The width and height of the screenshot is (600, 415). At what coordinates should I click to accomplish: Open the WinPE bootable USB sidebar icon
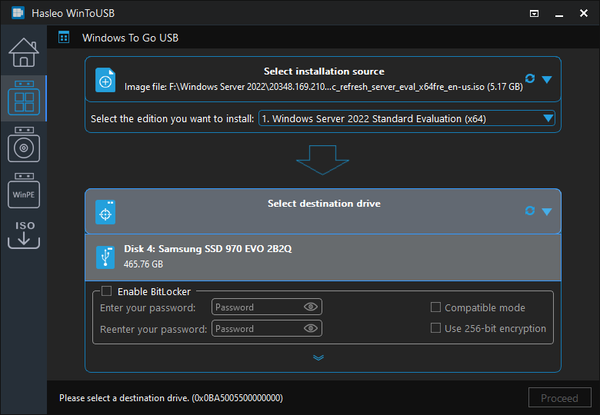(23, 191)
